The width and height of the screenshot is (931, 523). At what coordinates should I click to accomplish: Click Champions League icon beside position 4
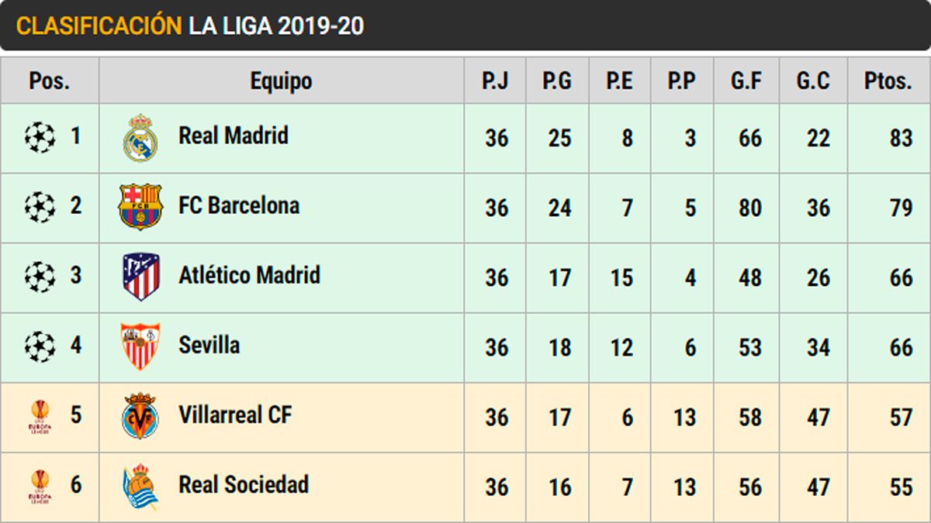[40, 346]
